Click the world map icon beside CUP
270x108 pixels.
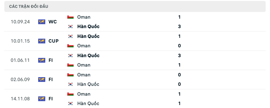[x=42, y=41]
